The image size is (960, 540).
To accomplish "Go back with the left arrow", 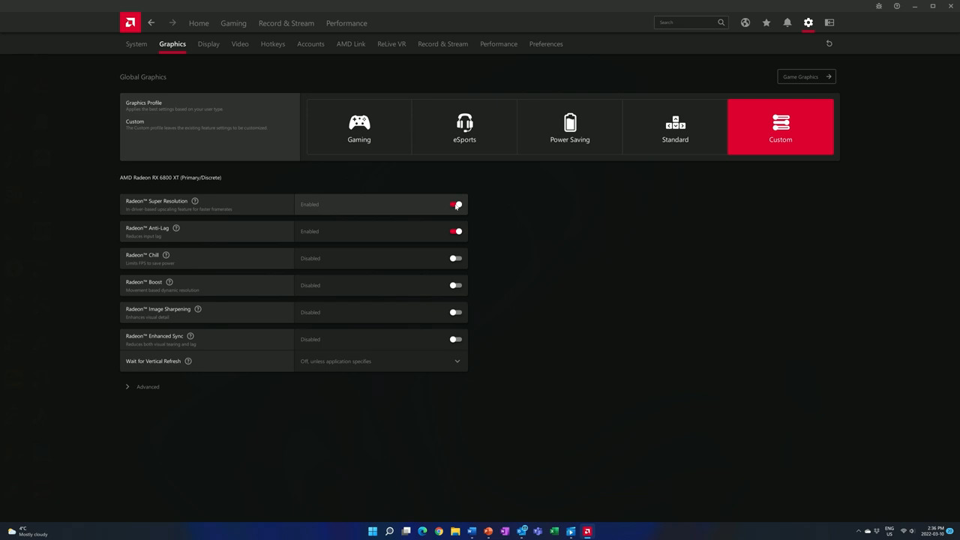I will click(x=151, y=22).
